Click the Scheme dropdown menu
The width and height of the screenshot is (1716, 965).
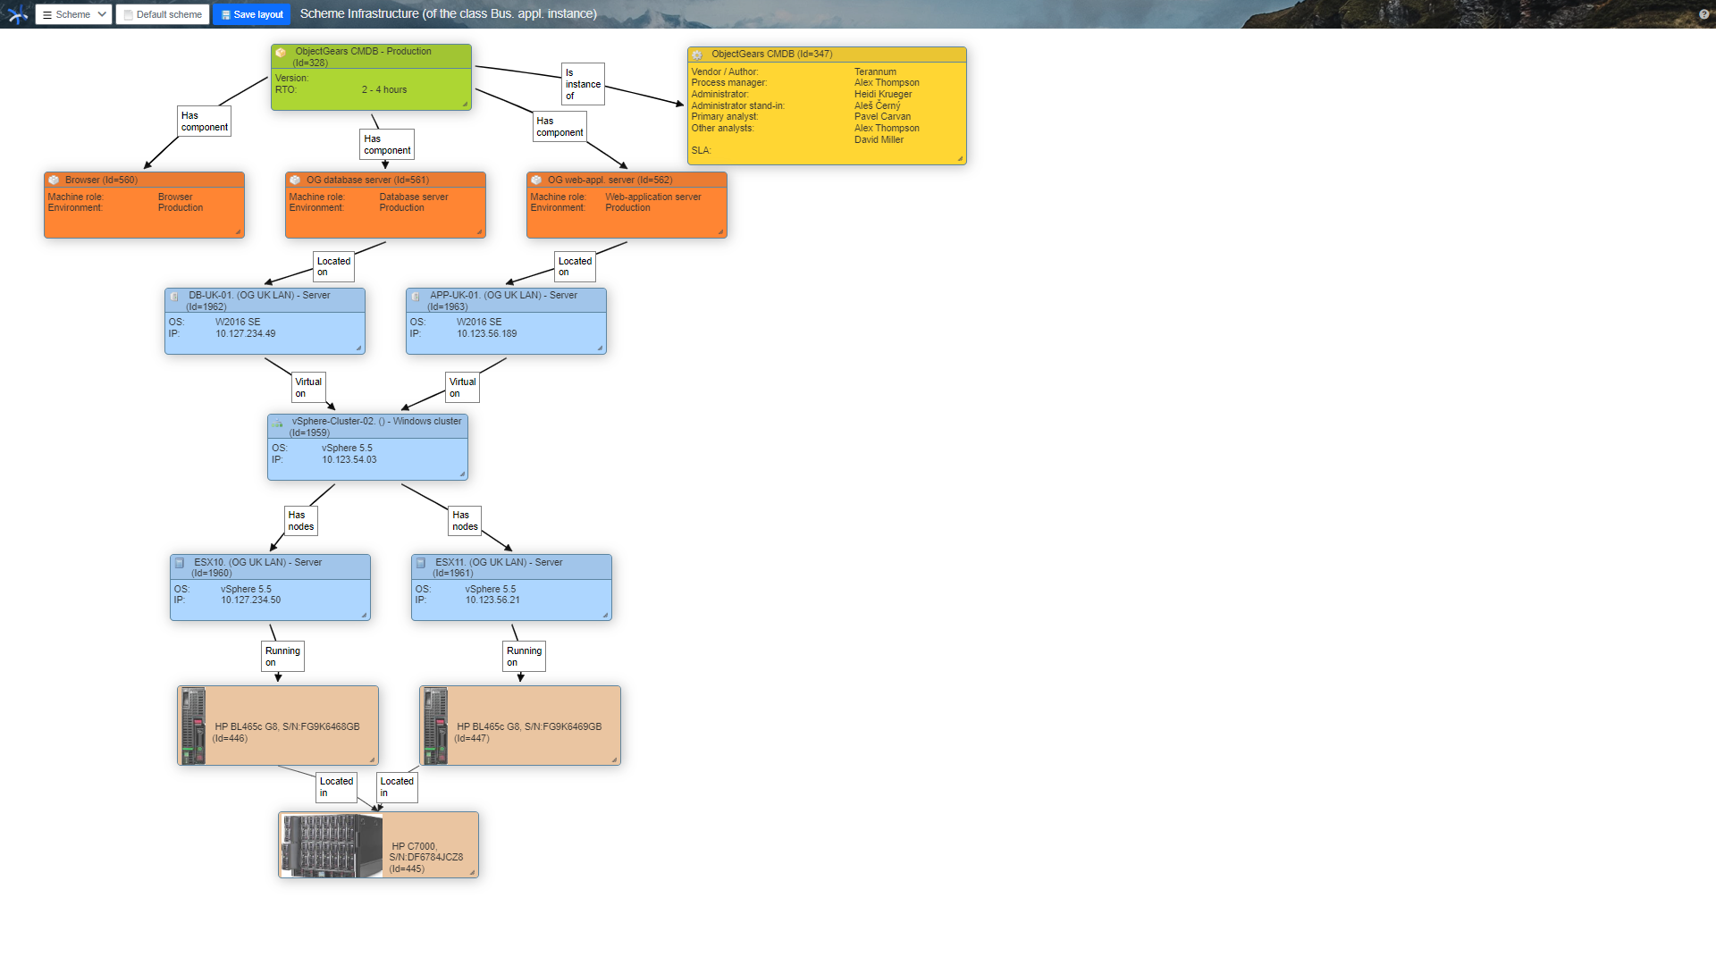click(x=73, y=14)
